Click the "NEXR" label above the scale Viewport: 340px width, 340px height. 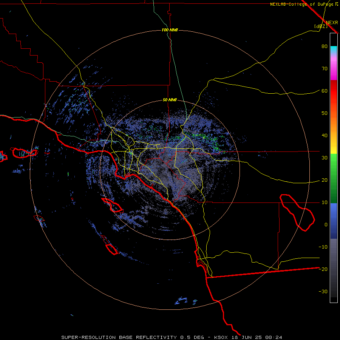pyautogui.click(x=332, y=23)
